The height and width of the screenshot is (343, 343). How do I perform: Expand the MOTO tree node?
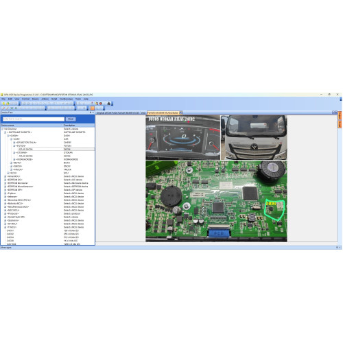click(11, 163)
